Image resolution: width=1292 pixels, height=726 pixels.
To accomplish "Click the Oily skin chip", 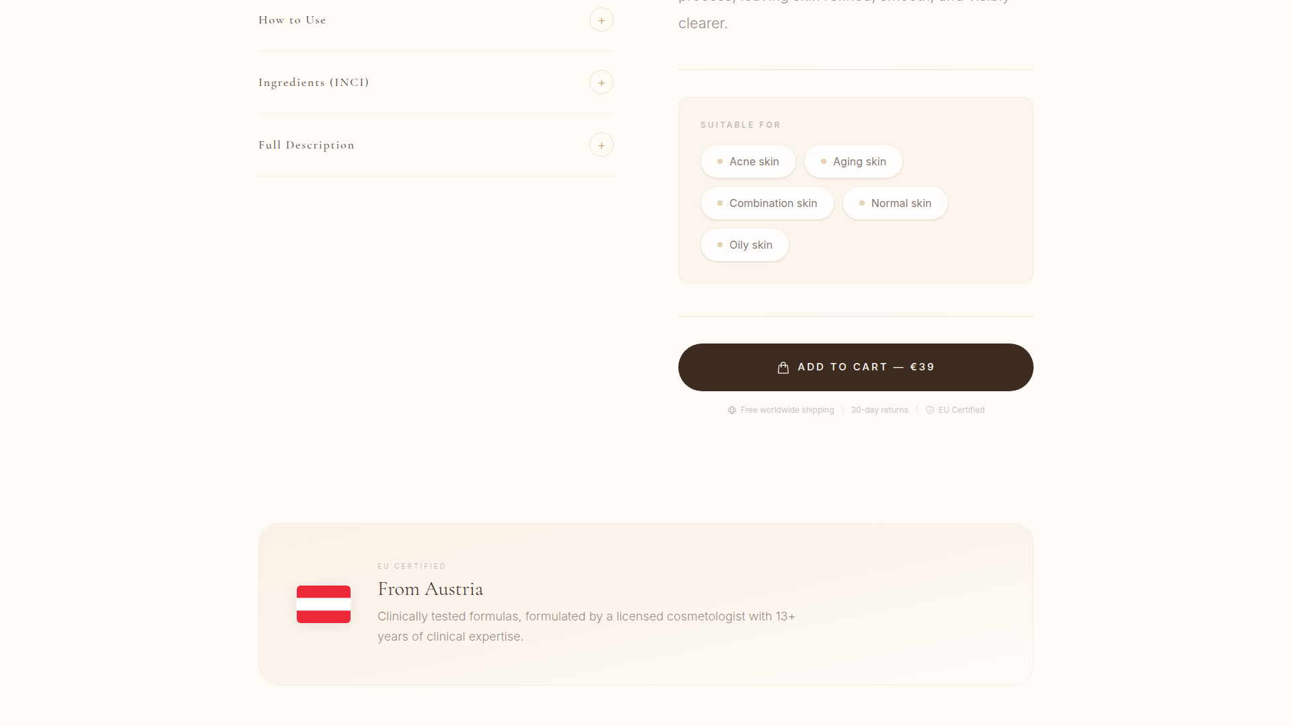I will pos(744,245).
